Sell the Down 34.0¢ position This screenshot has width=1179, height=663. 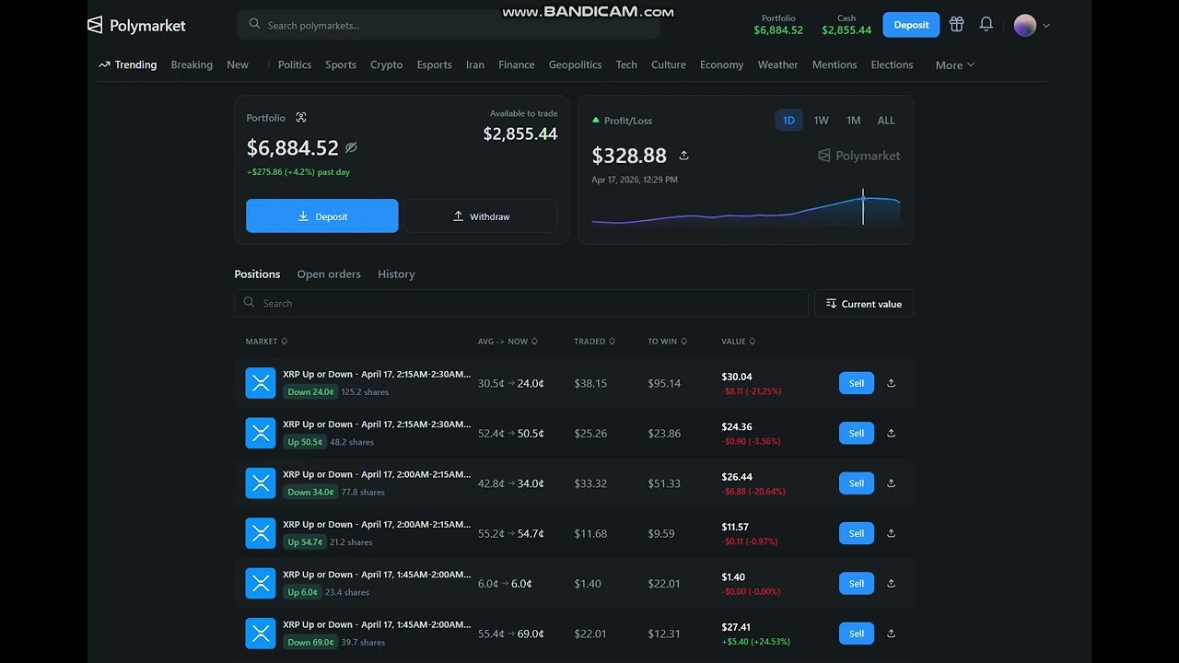(x=857, y=483)
